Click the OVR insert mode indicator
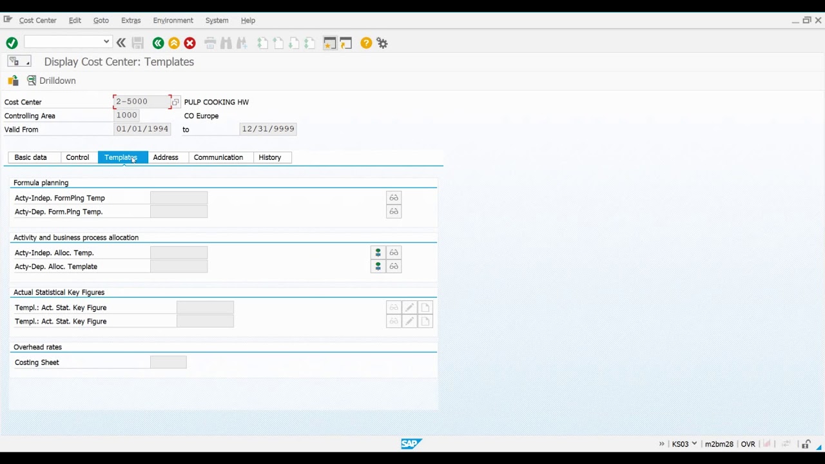The image size is (825, 464). (748, 444)
